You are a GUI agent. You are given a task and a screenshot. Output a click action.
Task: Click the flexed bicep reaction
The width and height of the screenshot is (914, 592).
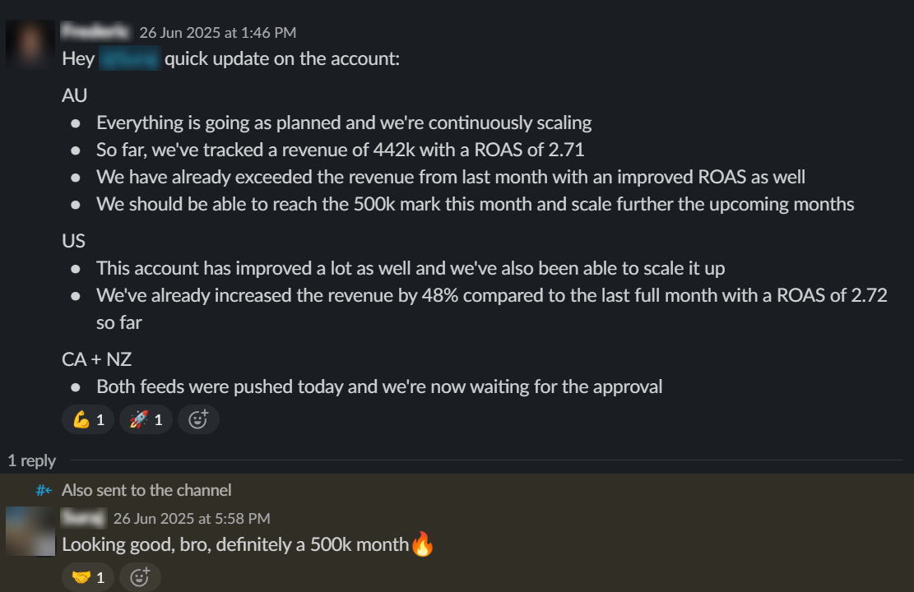click(88, 419)
